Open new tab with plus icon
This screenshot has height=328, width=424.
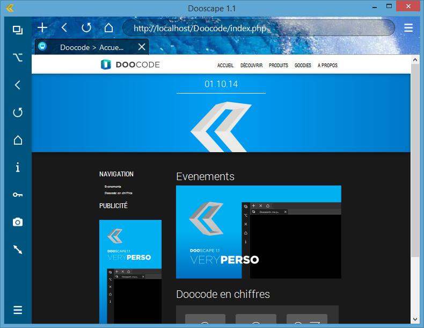(x=42, y=28)
